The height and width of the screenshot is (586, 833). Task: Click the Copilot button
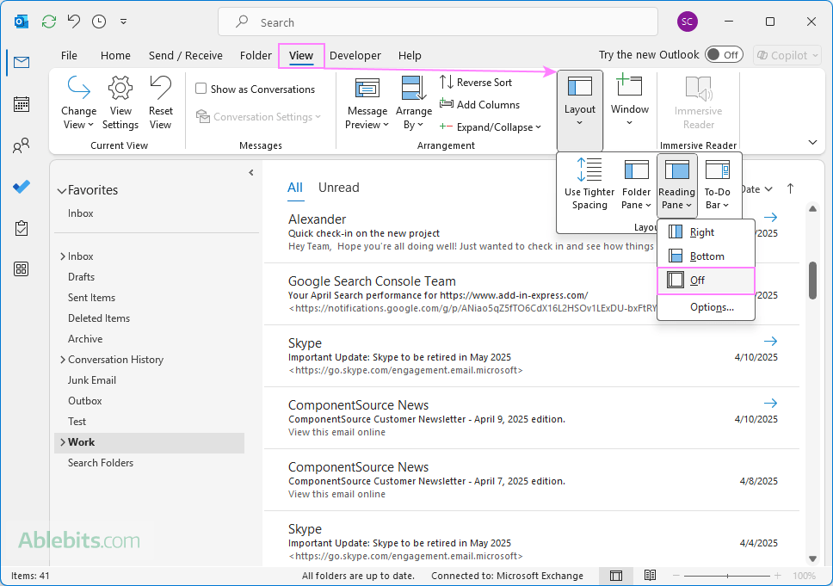[787, 55]
